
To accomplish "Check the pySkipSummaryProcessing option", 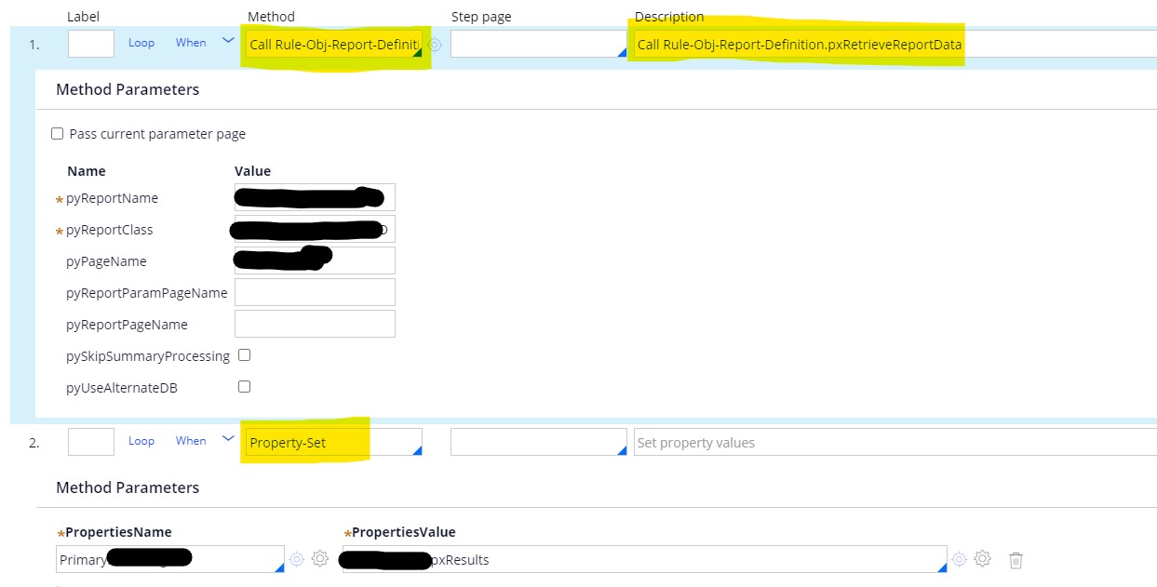I will (245, 355).
